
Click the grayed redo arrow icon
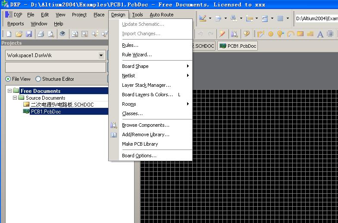(210, 34)
